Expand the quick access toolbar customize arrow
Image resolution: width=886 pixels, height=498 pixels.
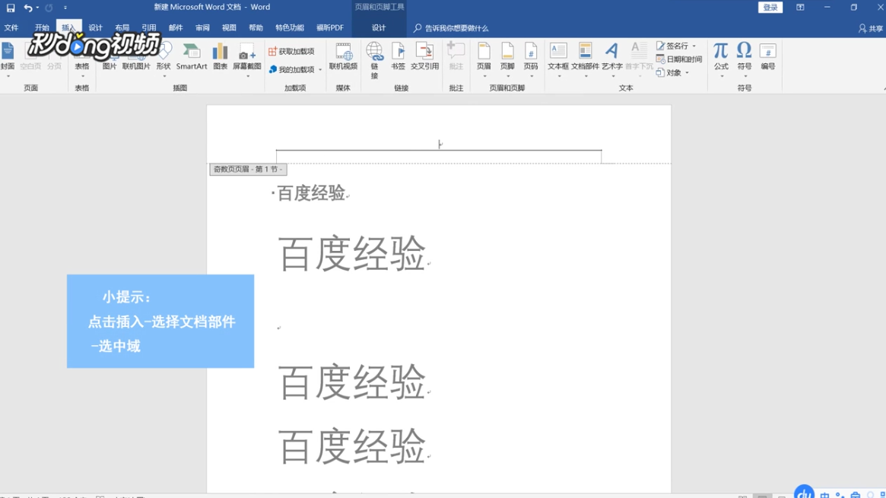[x=65, y=8]
